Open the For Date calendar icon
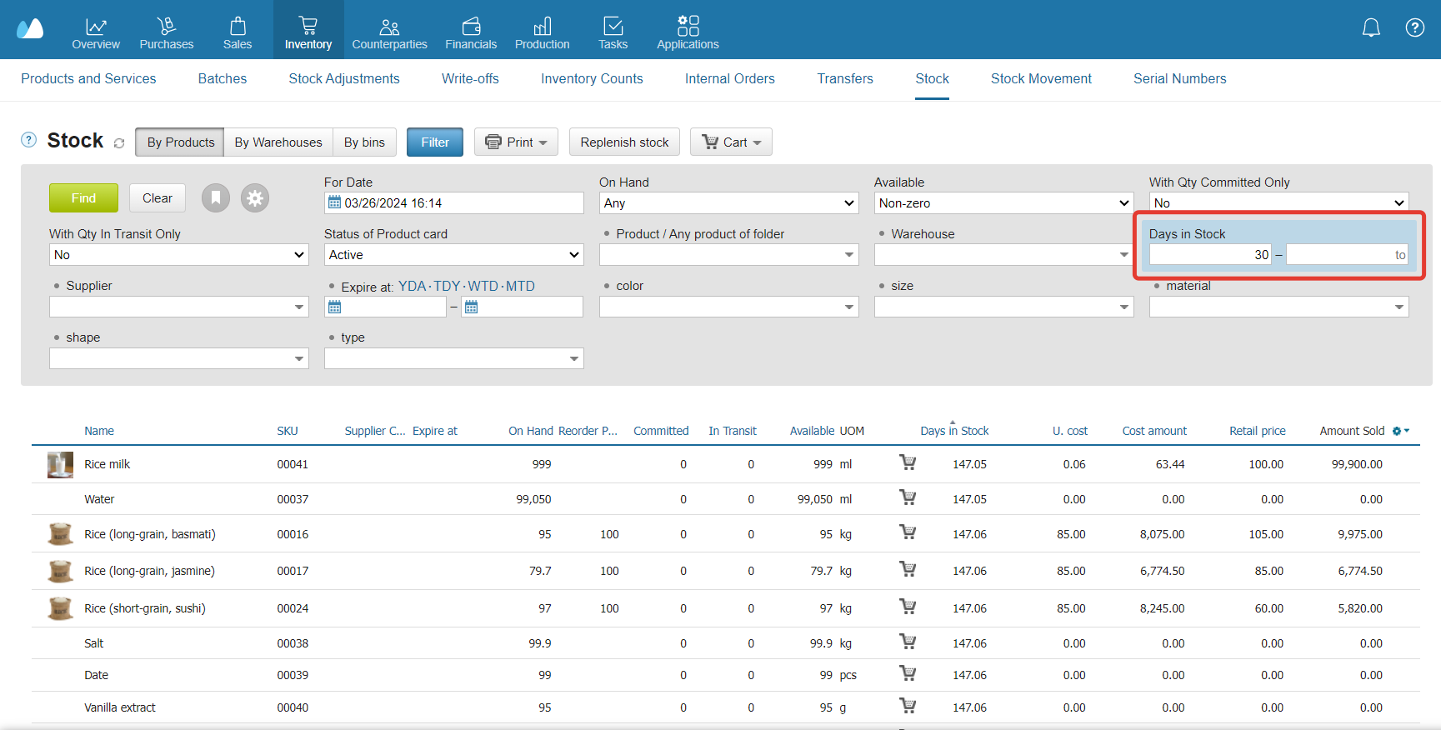 [x=334, y=202]
